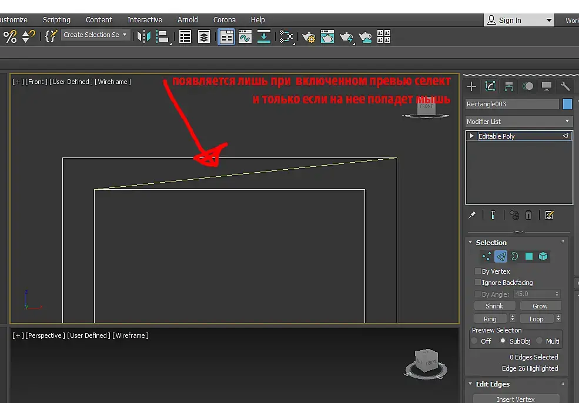This screenshot has height=403, width=579.
Task: Switch to the Motion panel icon
Action: pyautogui.click(x=528, y=86)
